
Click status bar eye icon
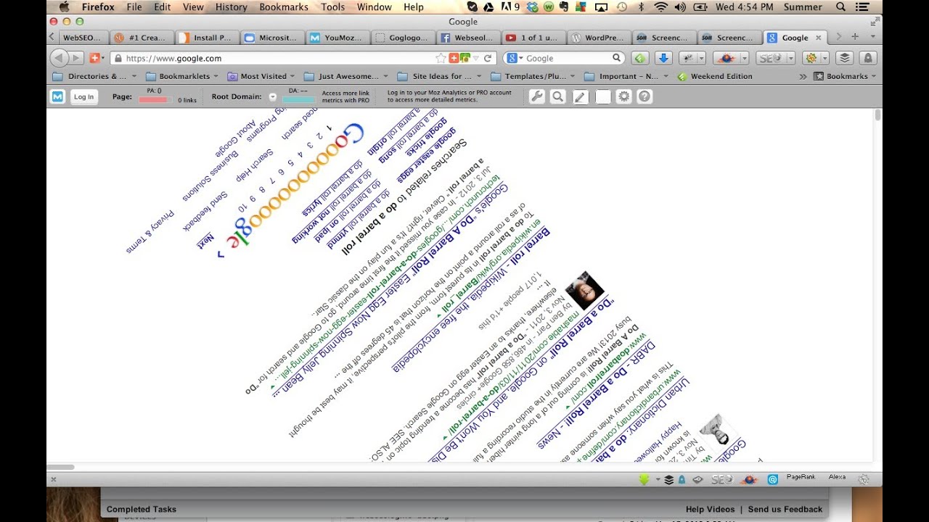tap(697, 479)
